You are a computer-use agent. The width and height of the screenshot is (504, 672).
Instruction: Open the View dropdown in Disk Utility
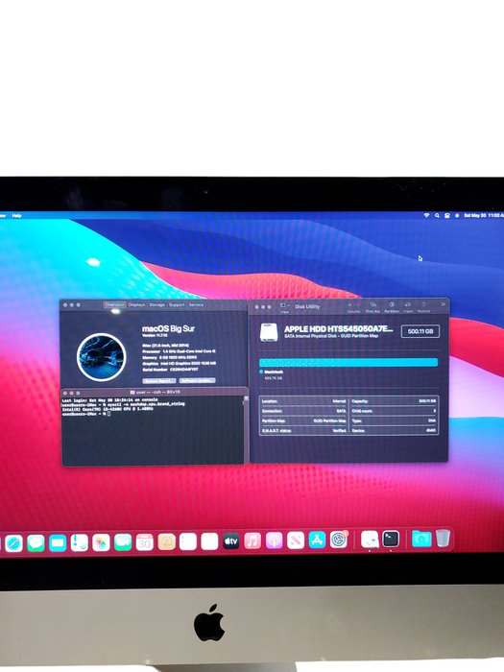(285, 305)
